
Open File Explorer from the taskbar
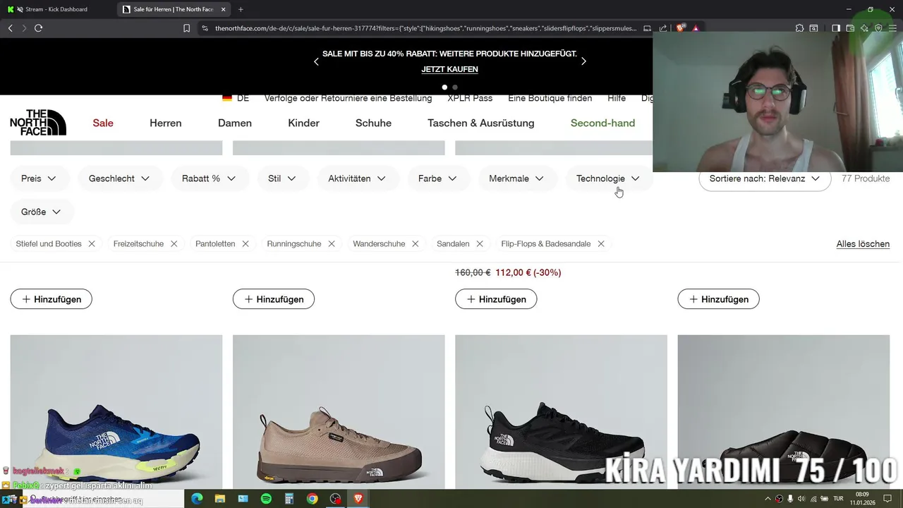219,499
